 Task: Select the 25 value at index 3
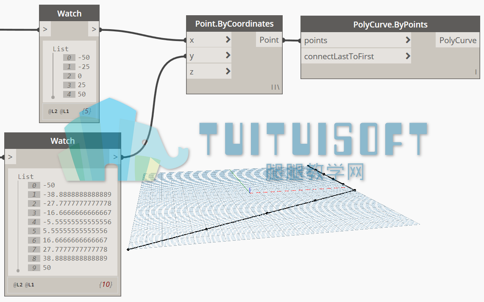tap(82, 85)
